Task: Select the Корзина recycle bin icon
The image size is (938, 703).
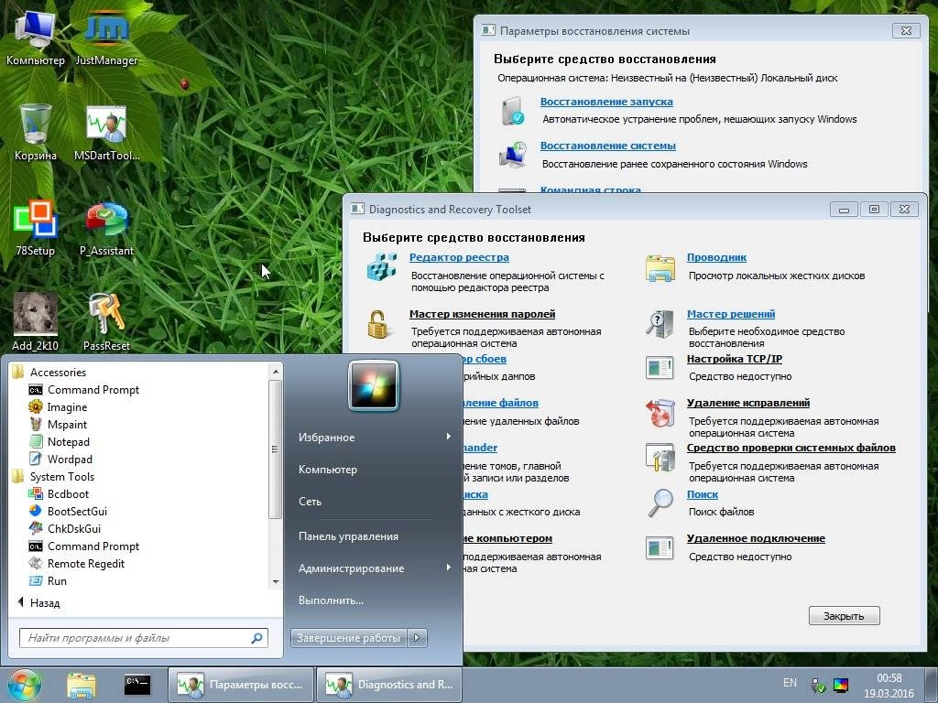Action: point(35,133)
